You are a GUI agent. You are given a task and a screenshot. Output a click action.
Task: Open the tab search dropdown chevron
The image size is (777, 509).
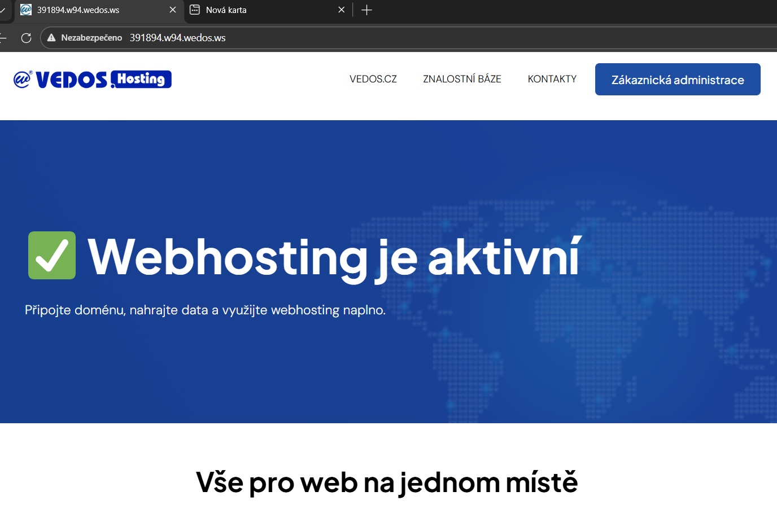[x=3, y=10]
